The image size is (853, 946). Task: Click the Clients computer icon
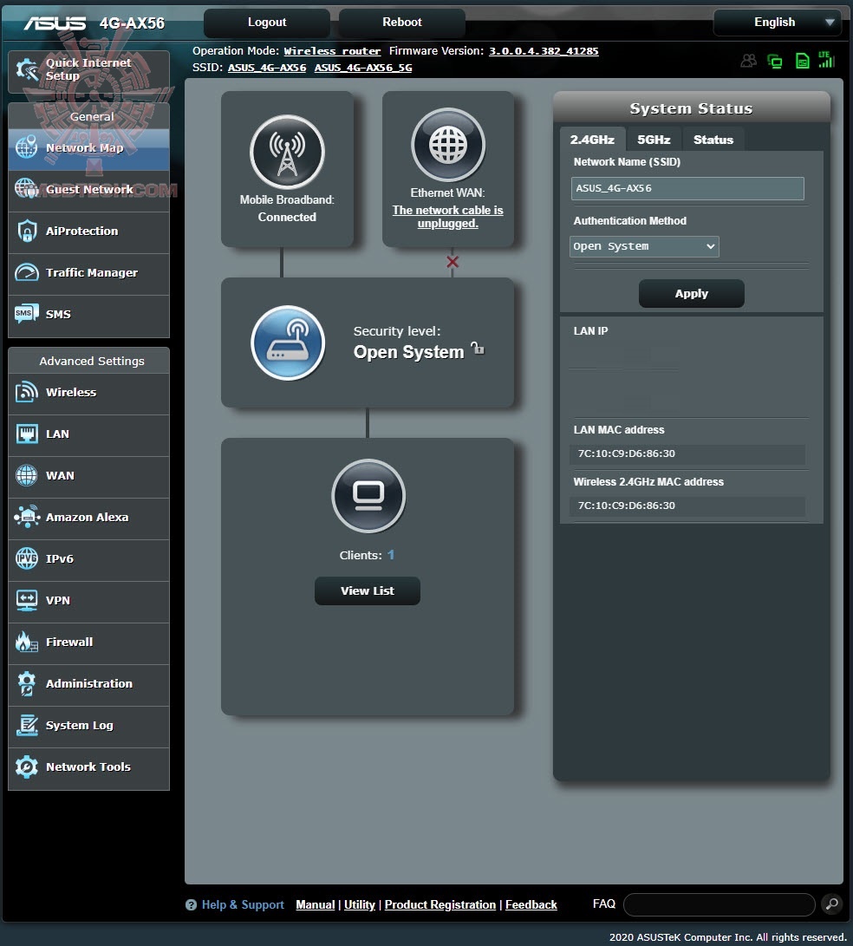pyautogui.click(x=368, y=496)
